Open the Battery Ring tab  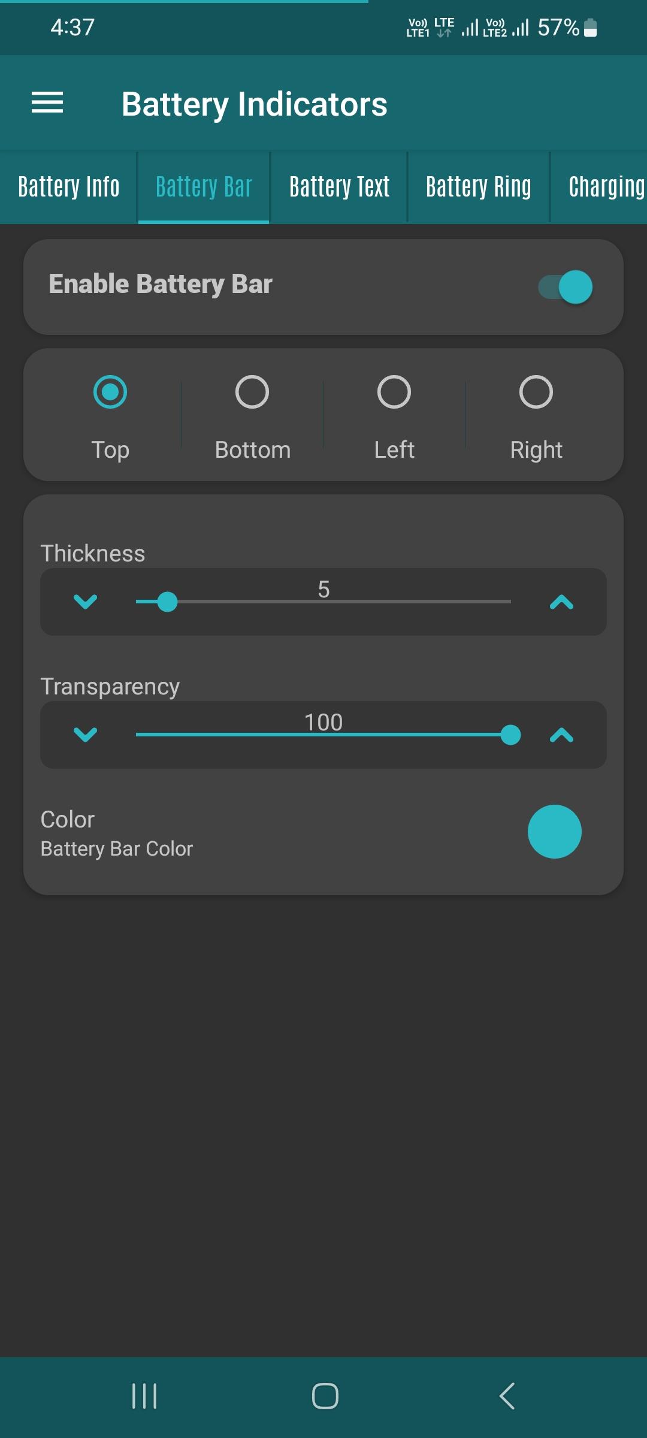click(x=479, y=187)
